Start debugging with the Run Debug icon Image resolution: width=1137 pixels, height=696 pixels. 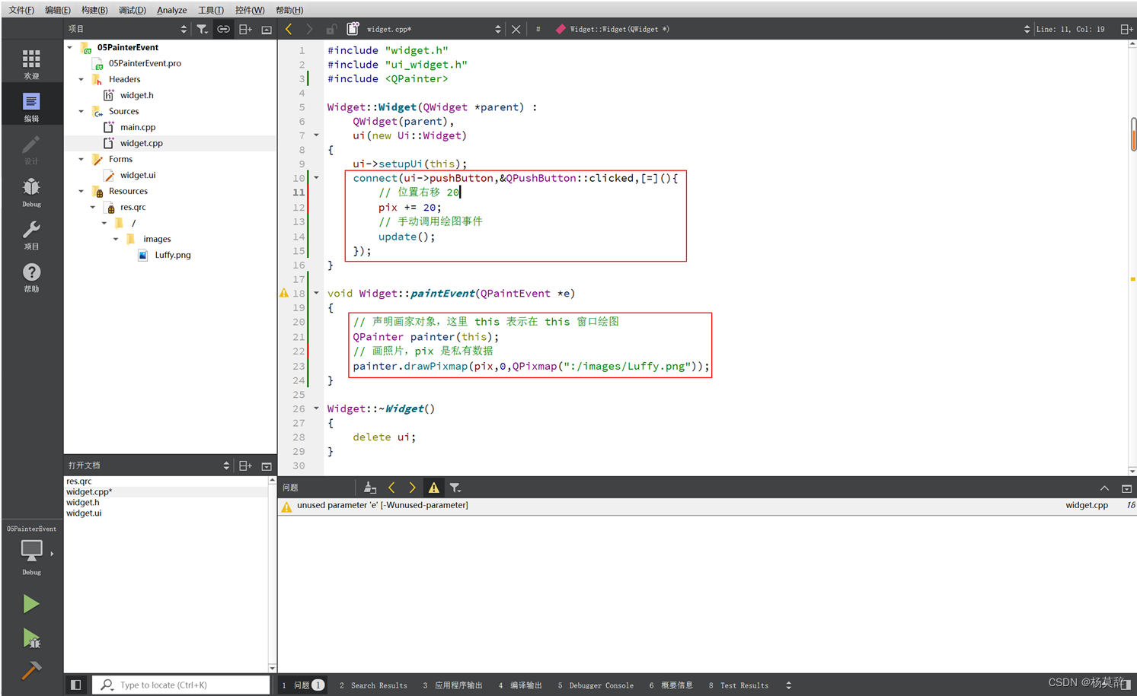(x=31, y=638)
